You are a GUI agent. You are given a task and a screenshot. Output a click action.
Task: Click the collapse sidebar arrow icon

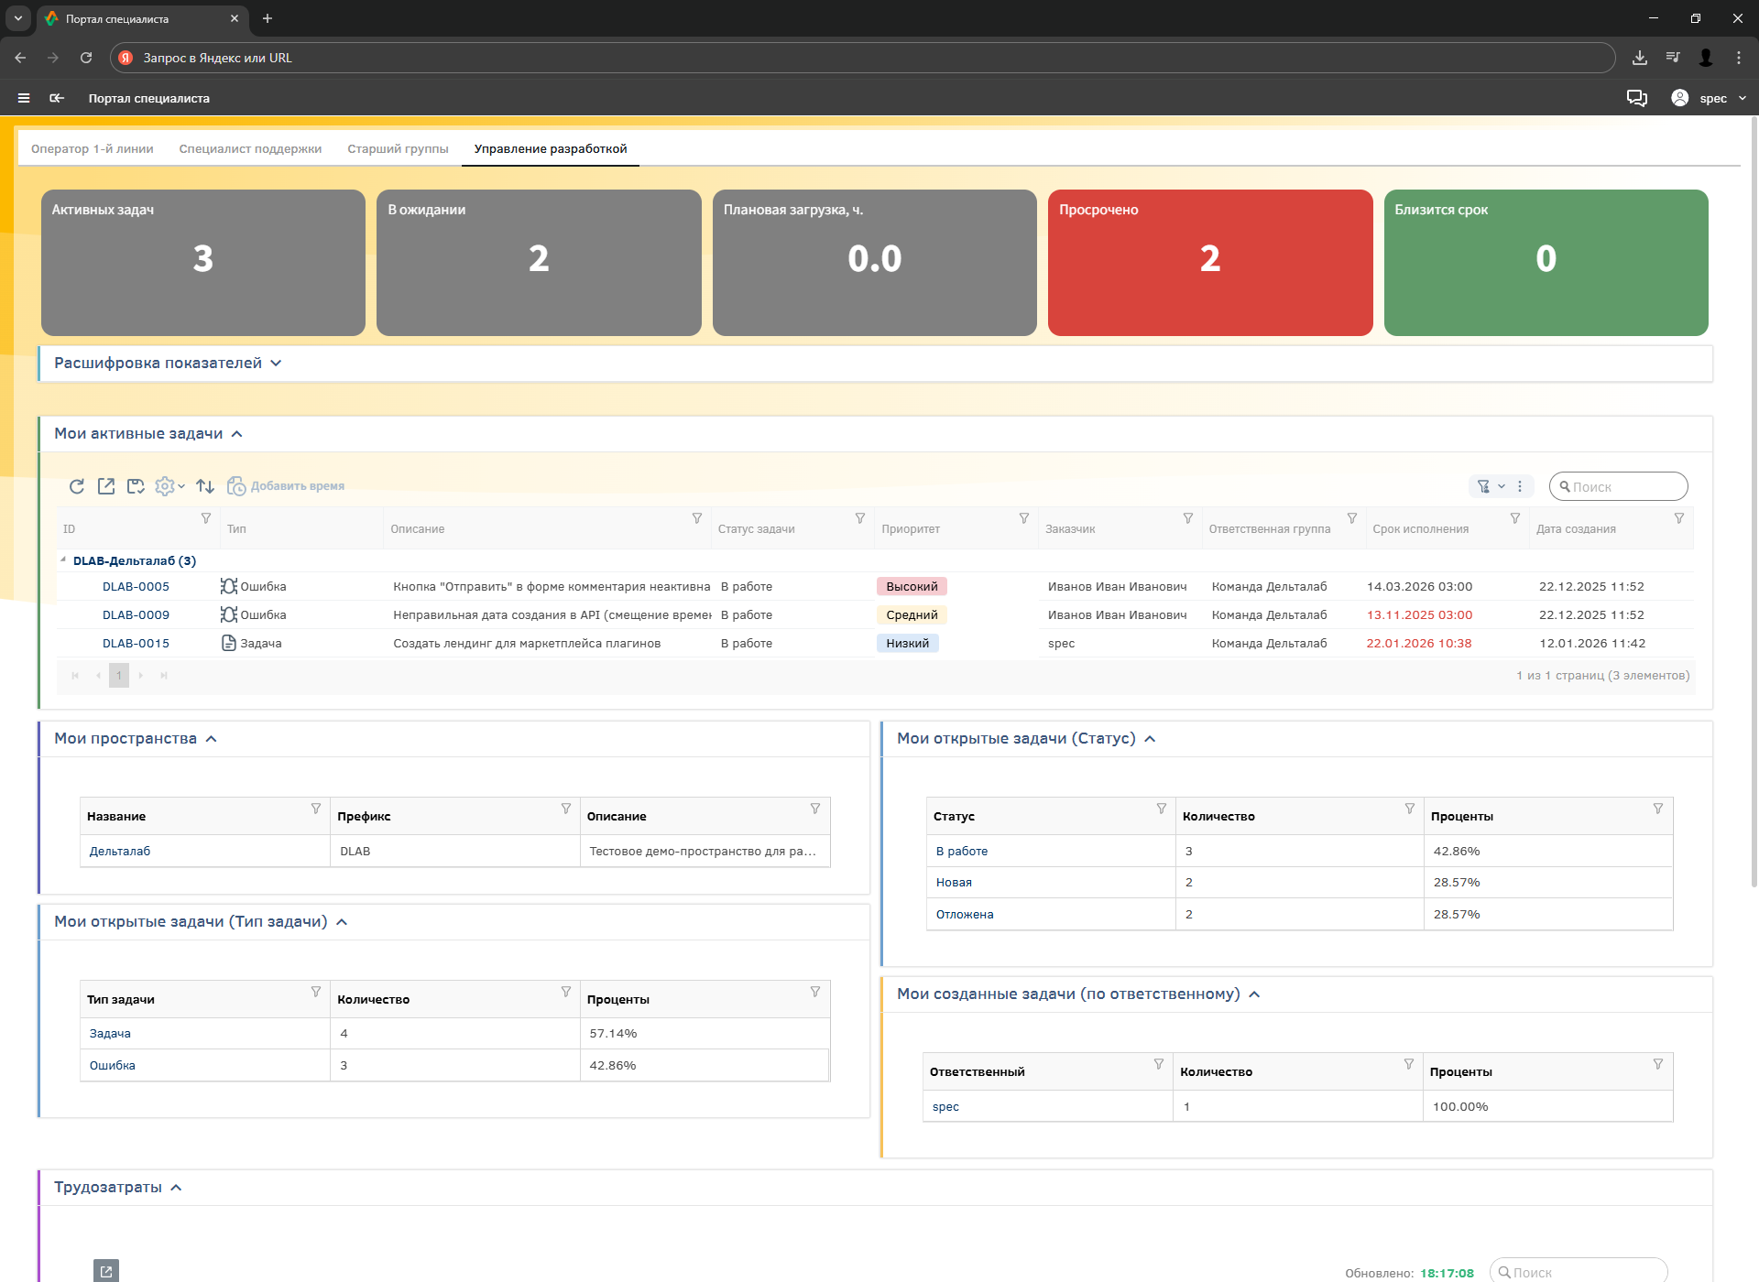point(57,98)
